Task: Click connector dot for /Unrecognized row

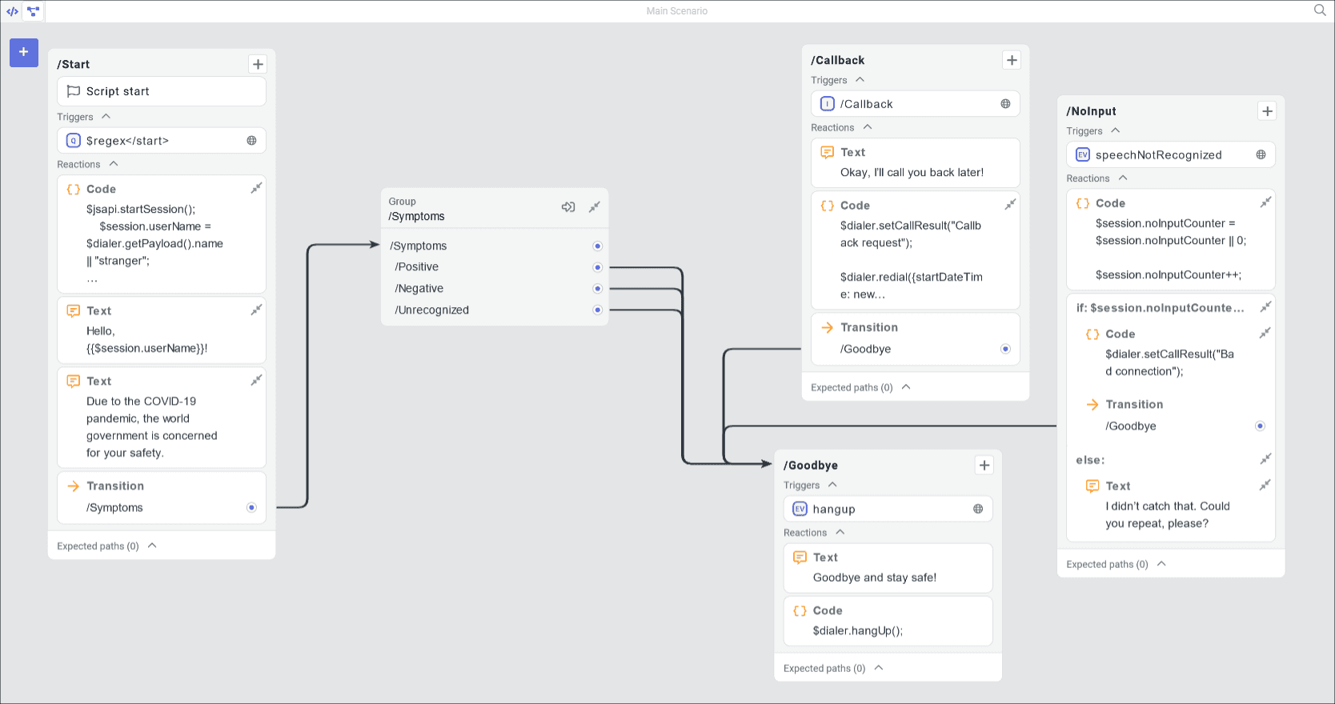Action: [x=597, y=310]
